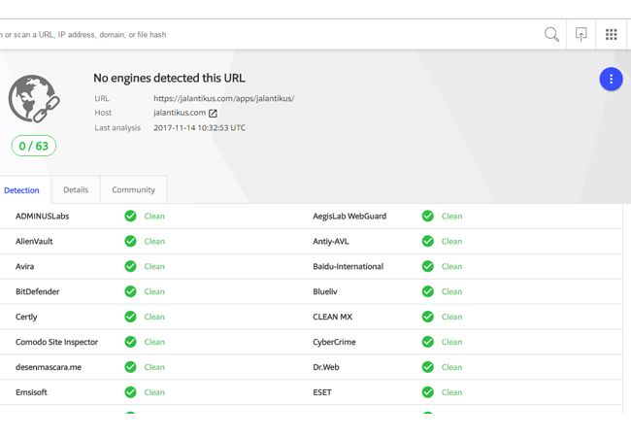The image size is (631, 437).
Task: Click the green check beside BitDefender
Action: click(x=130, y=291)
